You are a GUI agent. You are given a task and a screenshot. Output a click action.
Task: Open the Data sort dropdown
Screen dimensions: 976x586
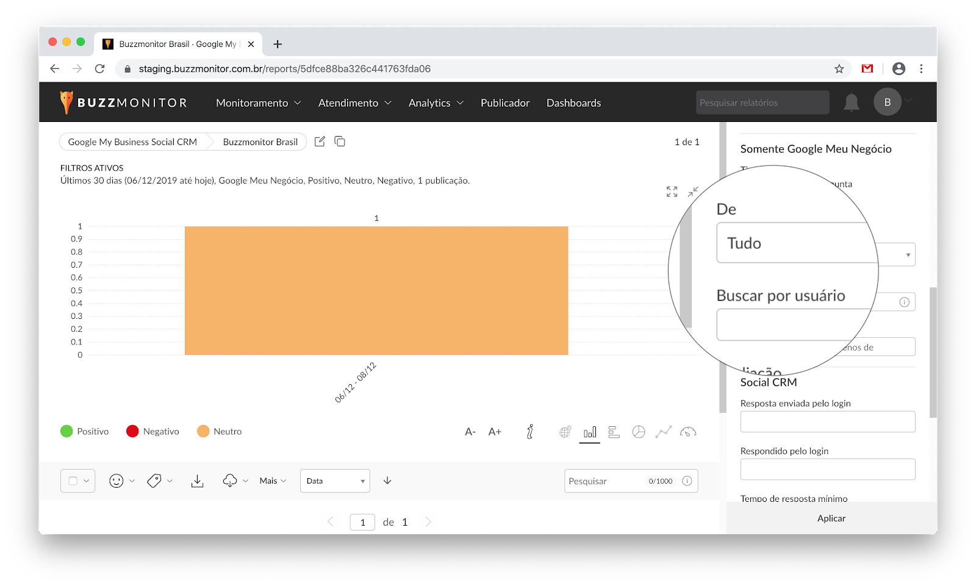click(335, 481)
